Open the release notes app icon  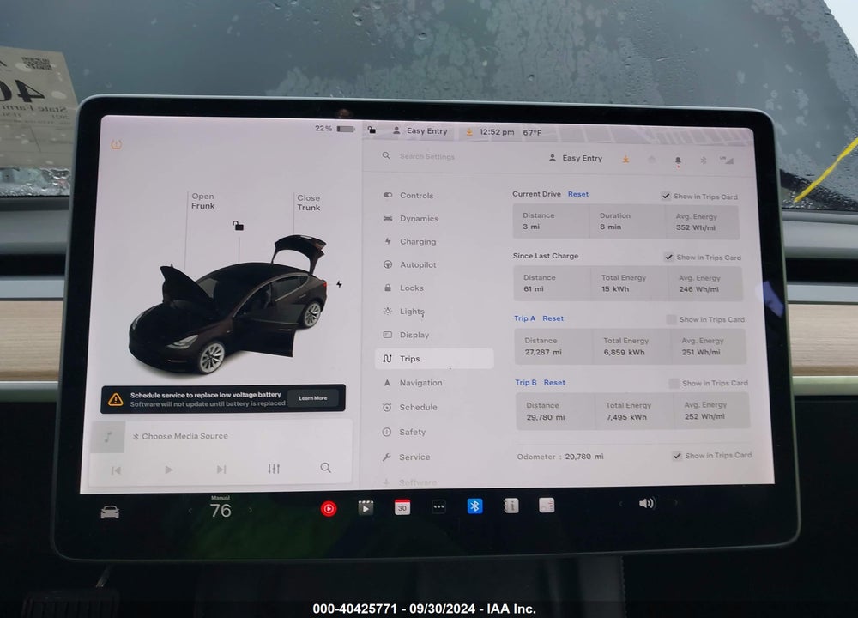click(x=547, y=505)
